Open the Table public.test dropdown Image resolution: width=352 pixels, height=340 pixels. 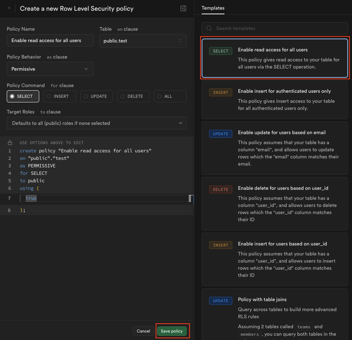tap(143, 41)
